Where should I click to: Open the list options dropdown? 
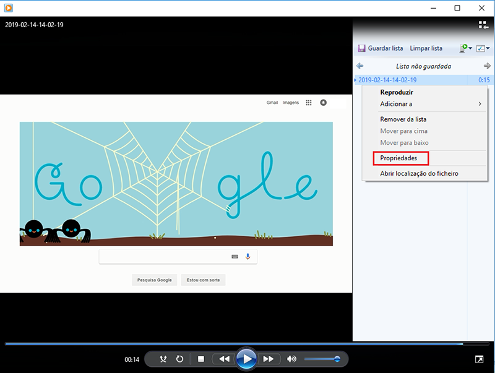coord(483,48)
